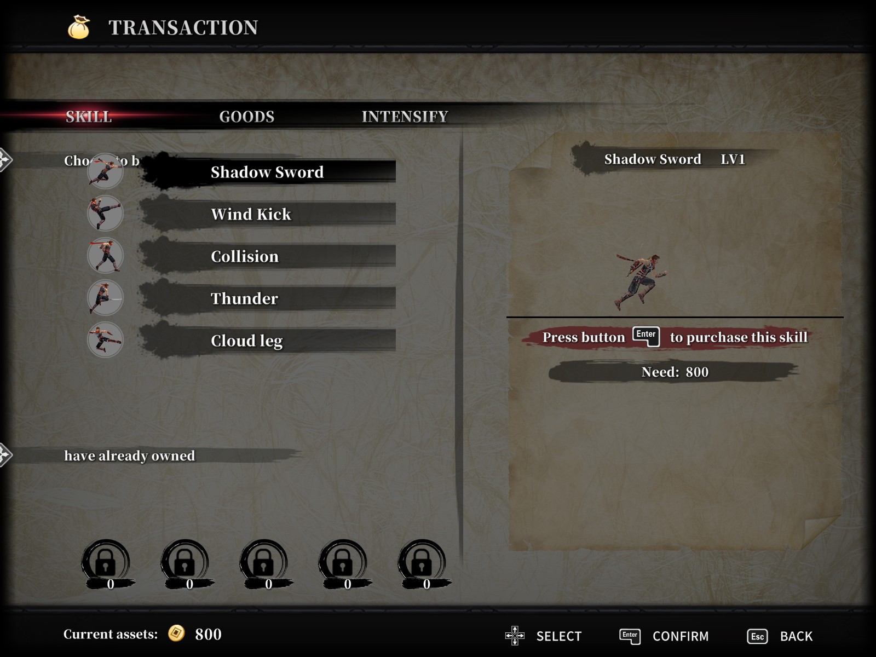This screenshot has width=876, height=657.
Task: Click the Cloud leg skill fighter icon
Action: 105,340
